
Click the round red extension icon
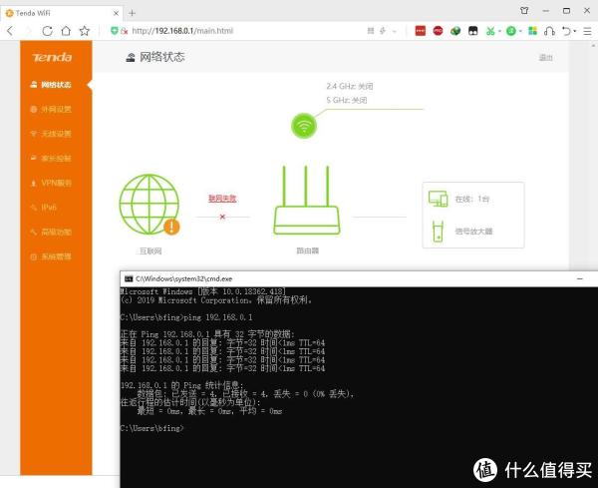(438, 31)
